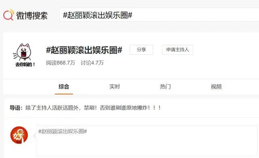Go to the 视频 tab

point(216,87)
